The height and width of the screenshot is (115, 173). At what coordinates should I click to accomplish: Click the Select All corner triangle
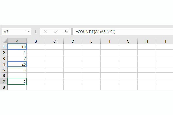pos(4,41)
